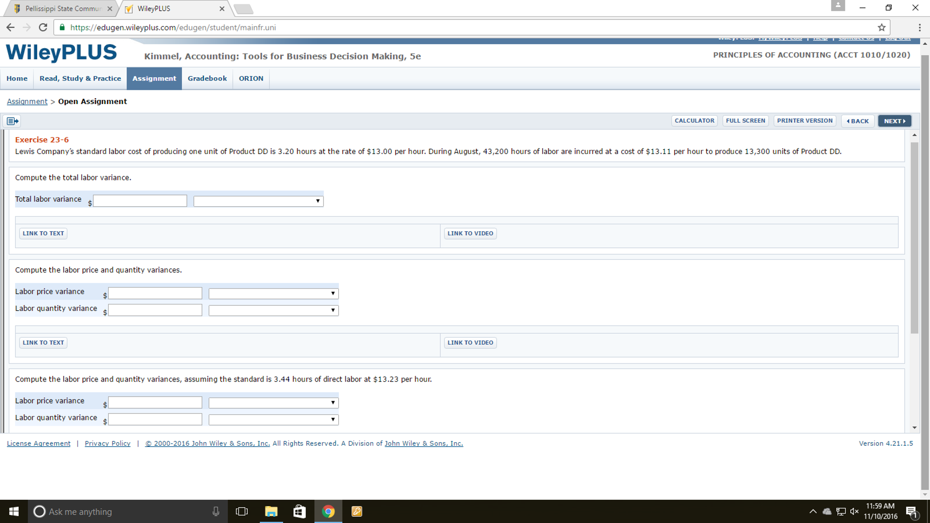Click the first Labor price variance input
Viewport: 930px width, 523px height.
click(x=155, y=293)
